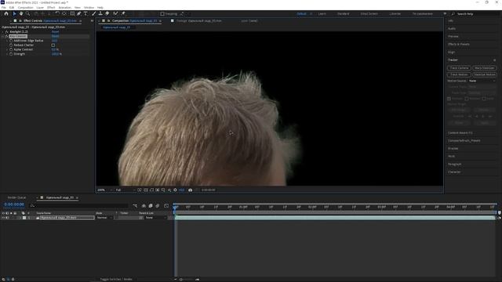The width and height of the screenshot is (502, 282).
Task: Open the viewer zoom level dropdown
Action: click(104, 190)
